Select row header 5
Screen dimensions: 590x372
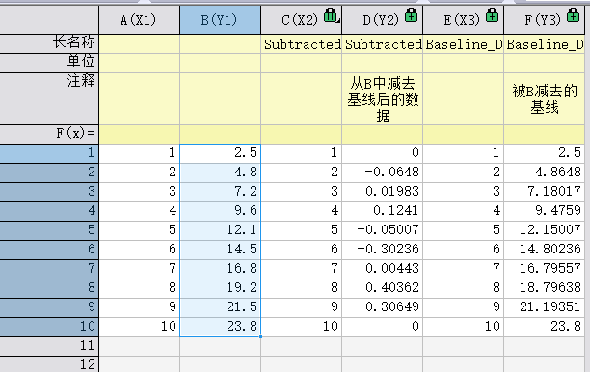(49, 229)
